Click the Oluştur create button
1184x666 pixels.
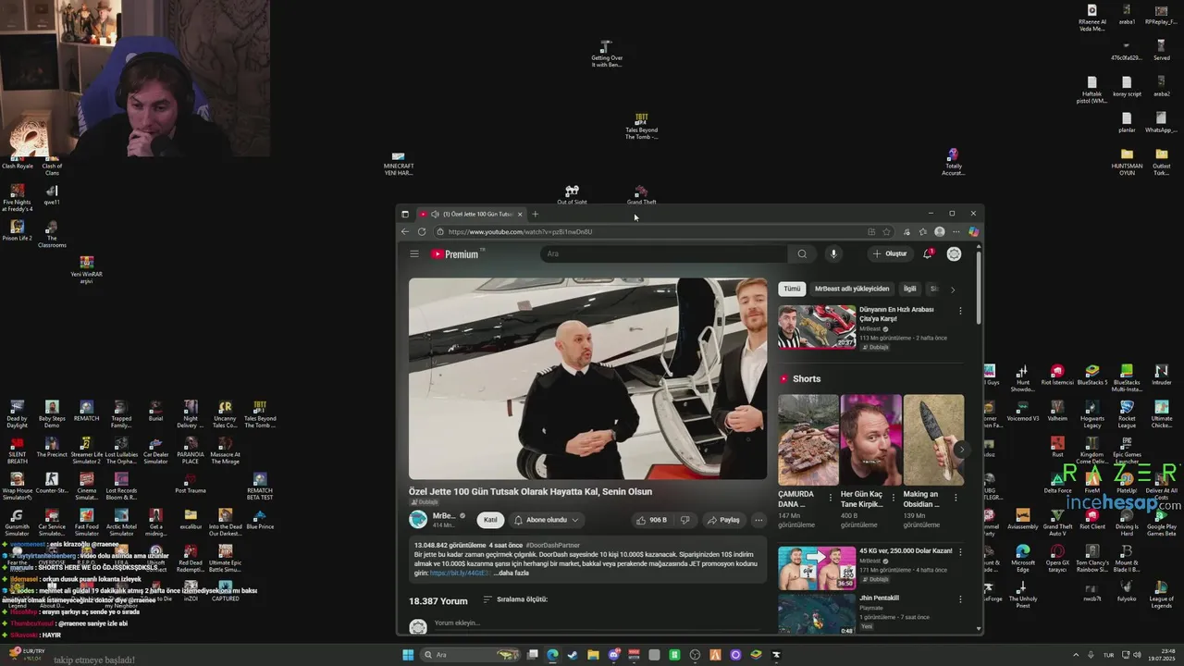pos(890,253)
